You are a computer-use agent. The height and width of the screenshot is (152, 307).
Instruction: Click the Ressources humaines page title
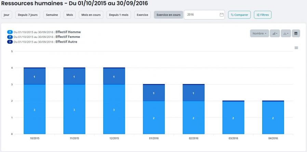pyautogui.click(x=75, y=3)
